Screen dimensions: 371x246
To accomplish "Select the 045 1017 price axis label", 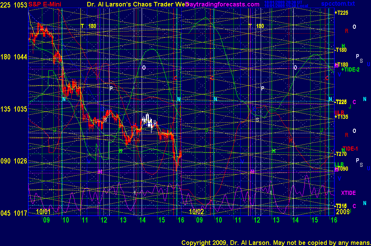I will pyautogui.click(x=14, y=213).
